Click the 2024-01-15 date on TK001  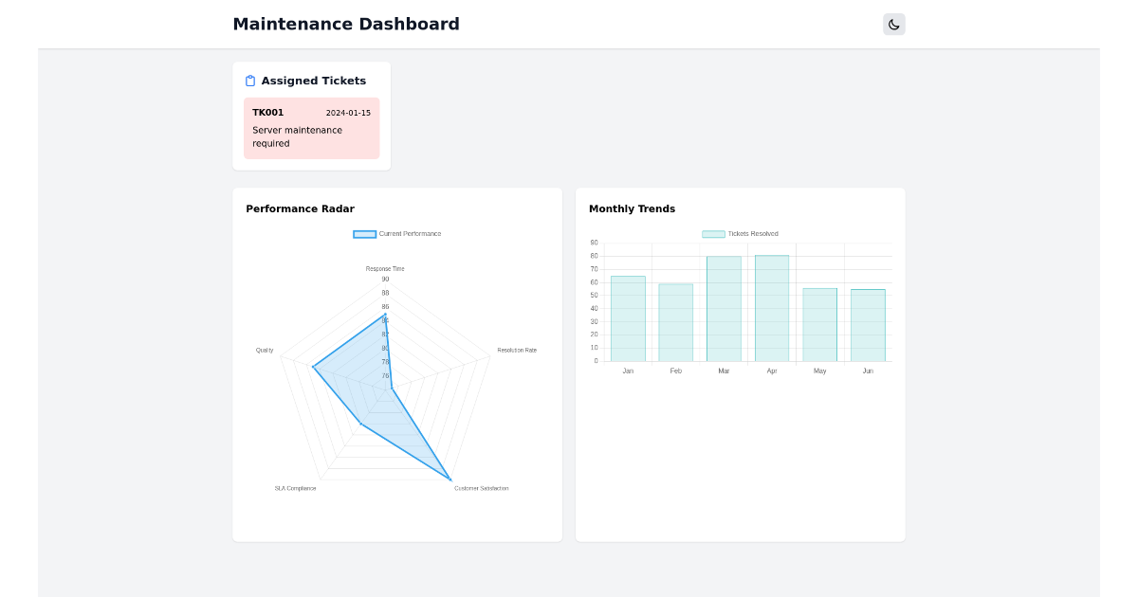point(347,112)
